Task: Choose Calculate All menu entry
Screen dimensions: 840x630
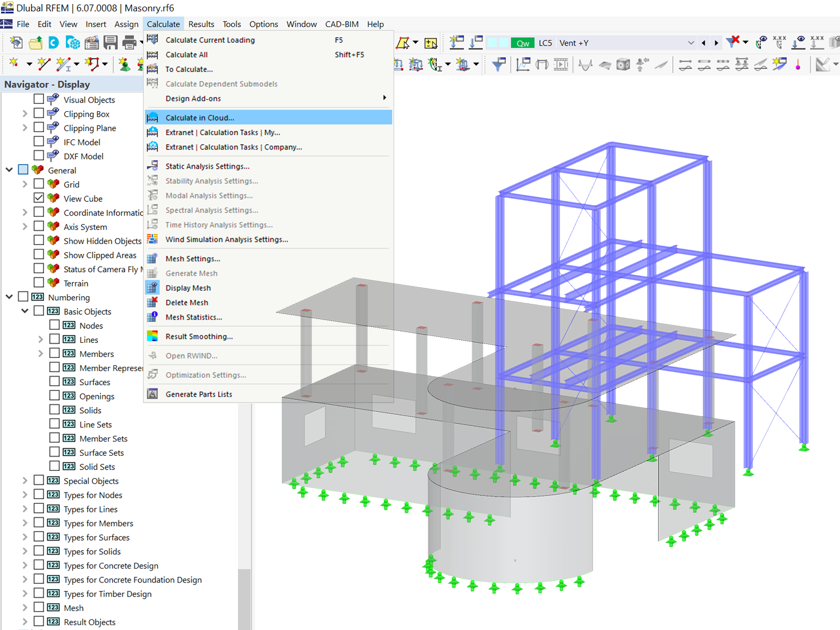Action: pyautogui.click(x=269, y=55)
